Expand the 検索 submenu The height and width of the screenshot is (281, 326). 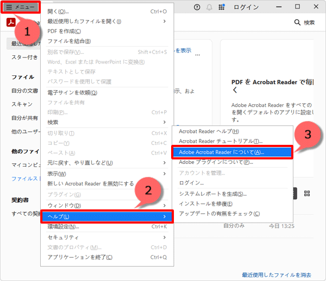coord(107,122)
